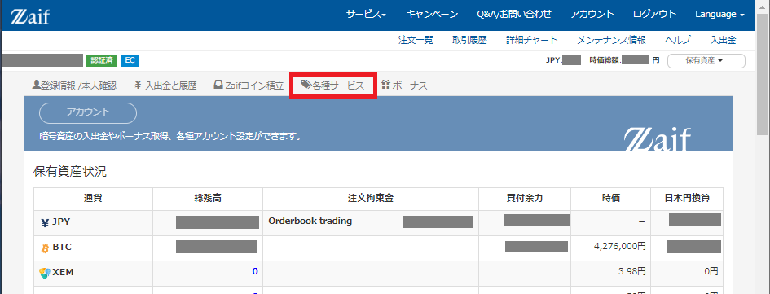Click the 時価 column header
Image resolution: width=770 pixels, height=294 pixels.
tap(610, 198)
